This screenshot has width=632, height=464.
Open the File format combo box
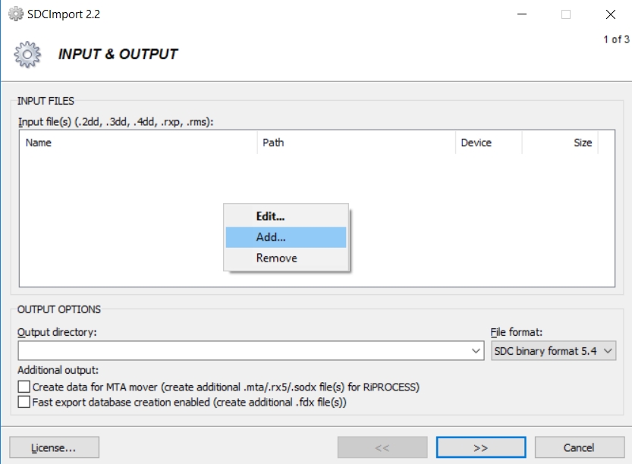coord(553,351)
